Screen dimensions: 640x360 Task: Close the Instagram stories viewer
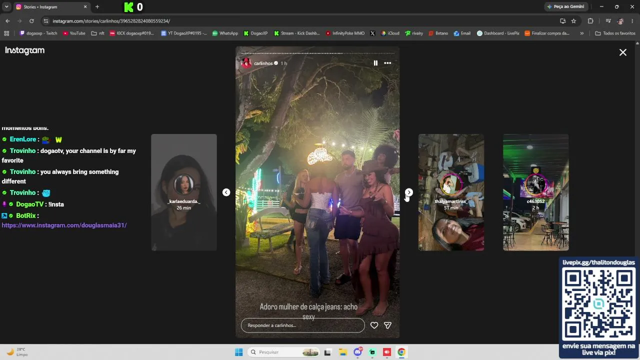coord(623,52)
